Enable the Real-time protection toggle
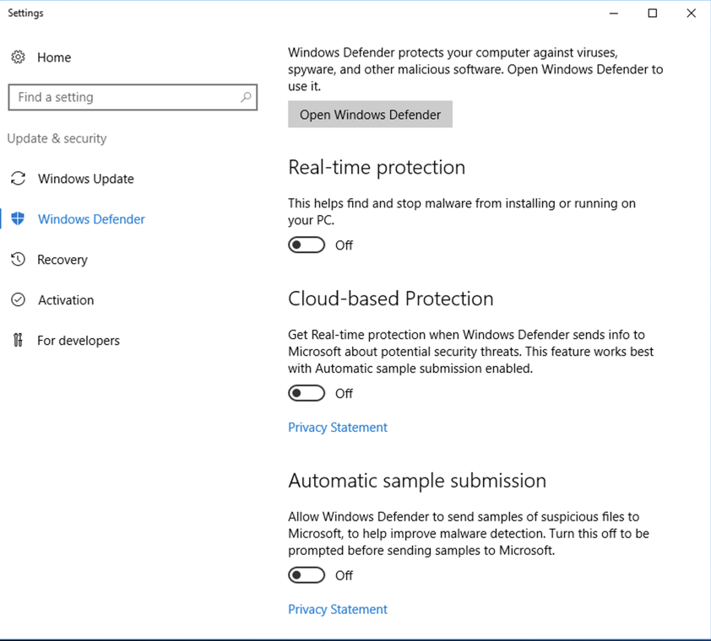This screenshot has width=711, height=641. click(x=307, y=245)
